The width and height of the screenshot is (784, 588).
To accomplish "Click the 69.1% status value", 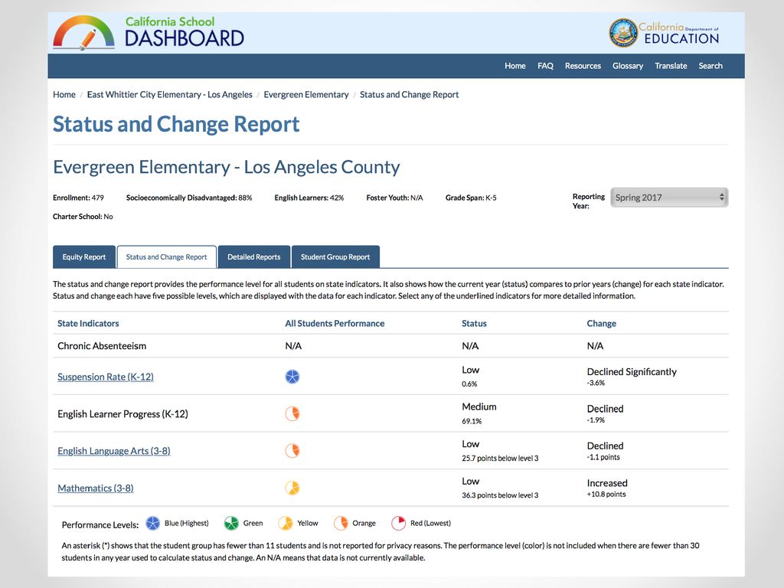I will pyautogui.click(x=472, y=421).
